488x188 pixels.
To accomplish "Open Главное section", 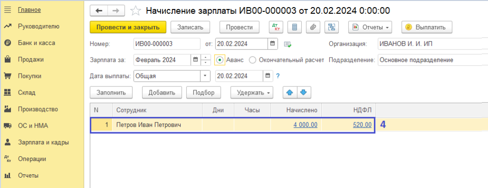I will pyautogui.click(x=29, y=10).
